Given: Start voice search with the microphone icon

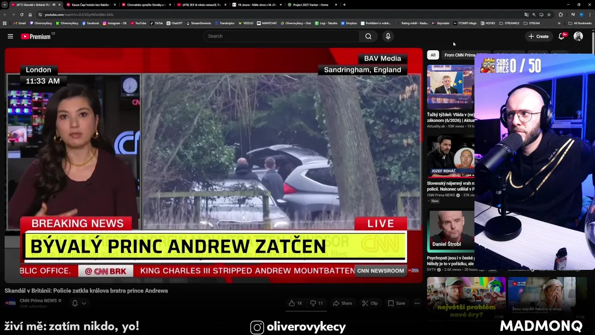Looking at the screenshot, I should click(x=388, y=36).
